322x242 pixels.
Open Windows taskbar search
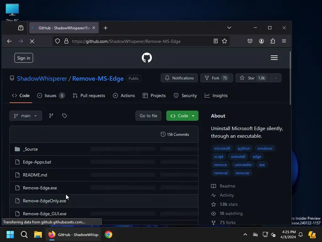(24, 234)
